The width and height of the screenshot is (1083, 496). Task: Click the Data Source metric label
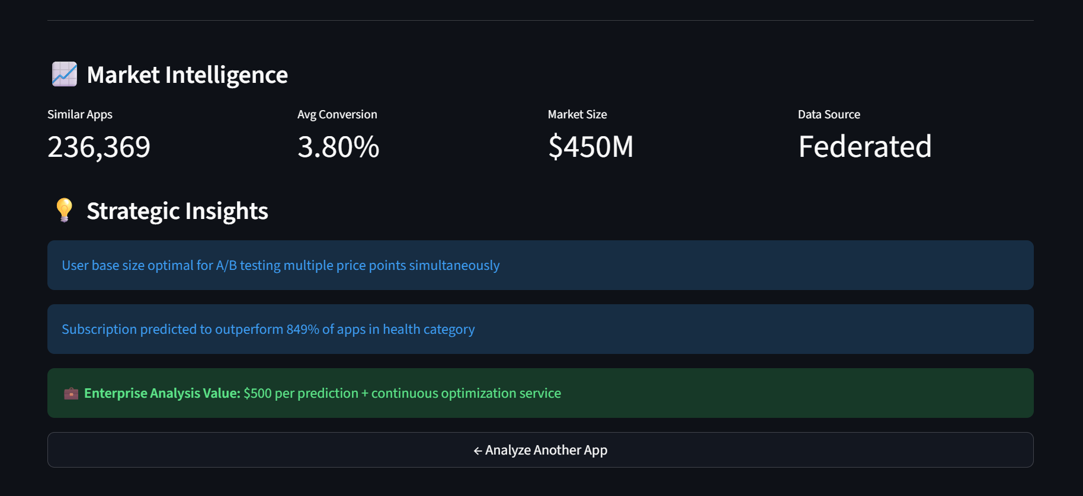click(829, 114)
